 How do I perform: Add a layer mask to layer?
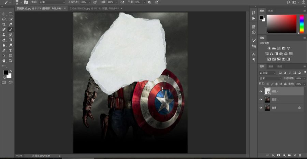pos(278,155)
